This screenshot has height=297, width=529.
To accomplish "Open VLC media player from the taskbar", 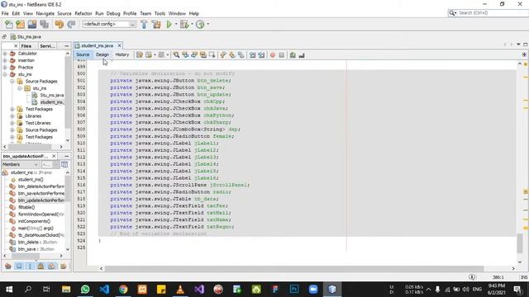I will [180, 289].
